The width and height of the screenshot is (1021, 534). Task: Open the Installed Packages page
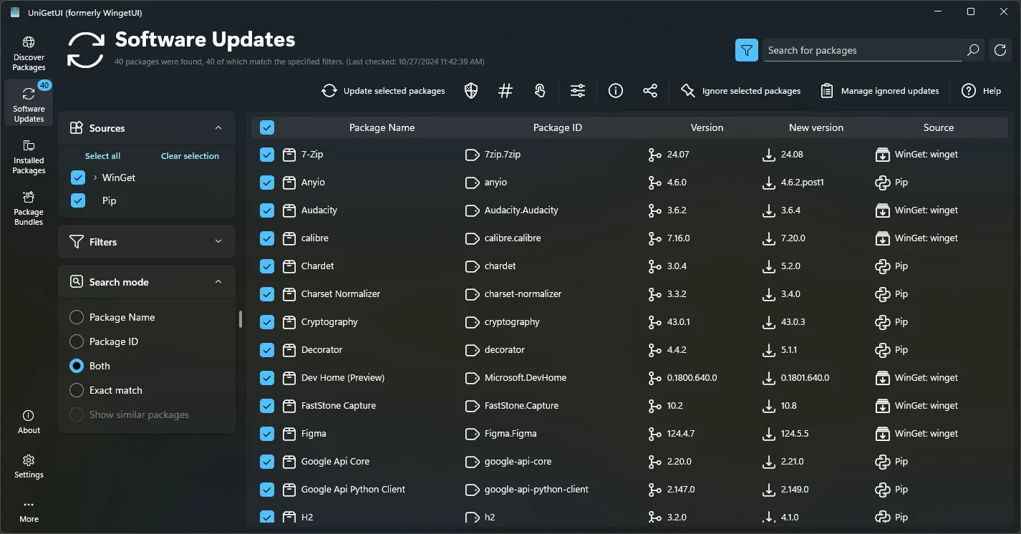point(29,157)
